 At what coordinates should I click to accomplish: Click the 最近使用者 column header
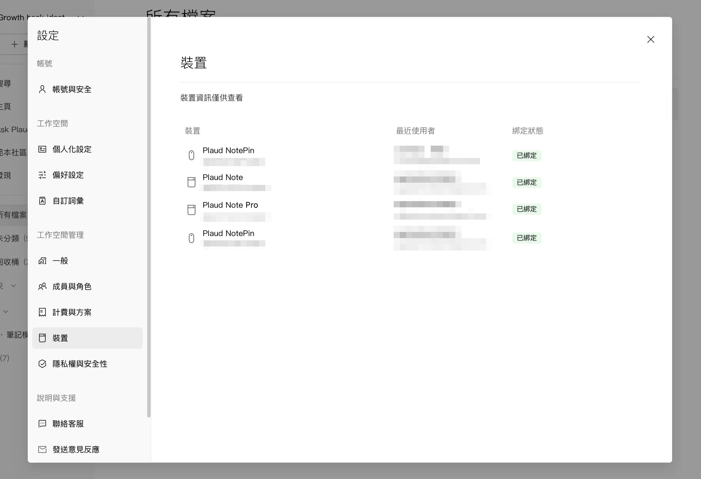[x=415, y=131]
